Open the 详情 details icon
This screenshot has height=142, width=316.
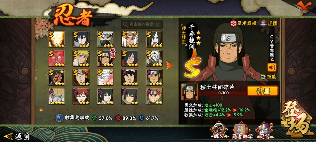[x=264, y=23]
